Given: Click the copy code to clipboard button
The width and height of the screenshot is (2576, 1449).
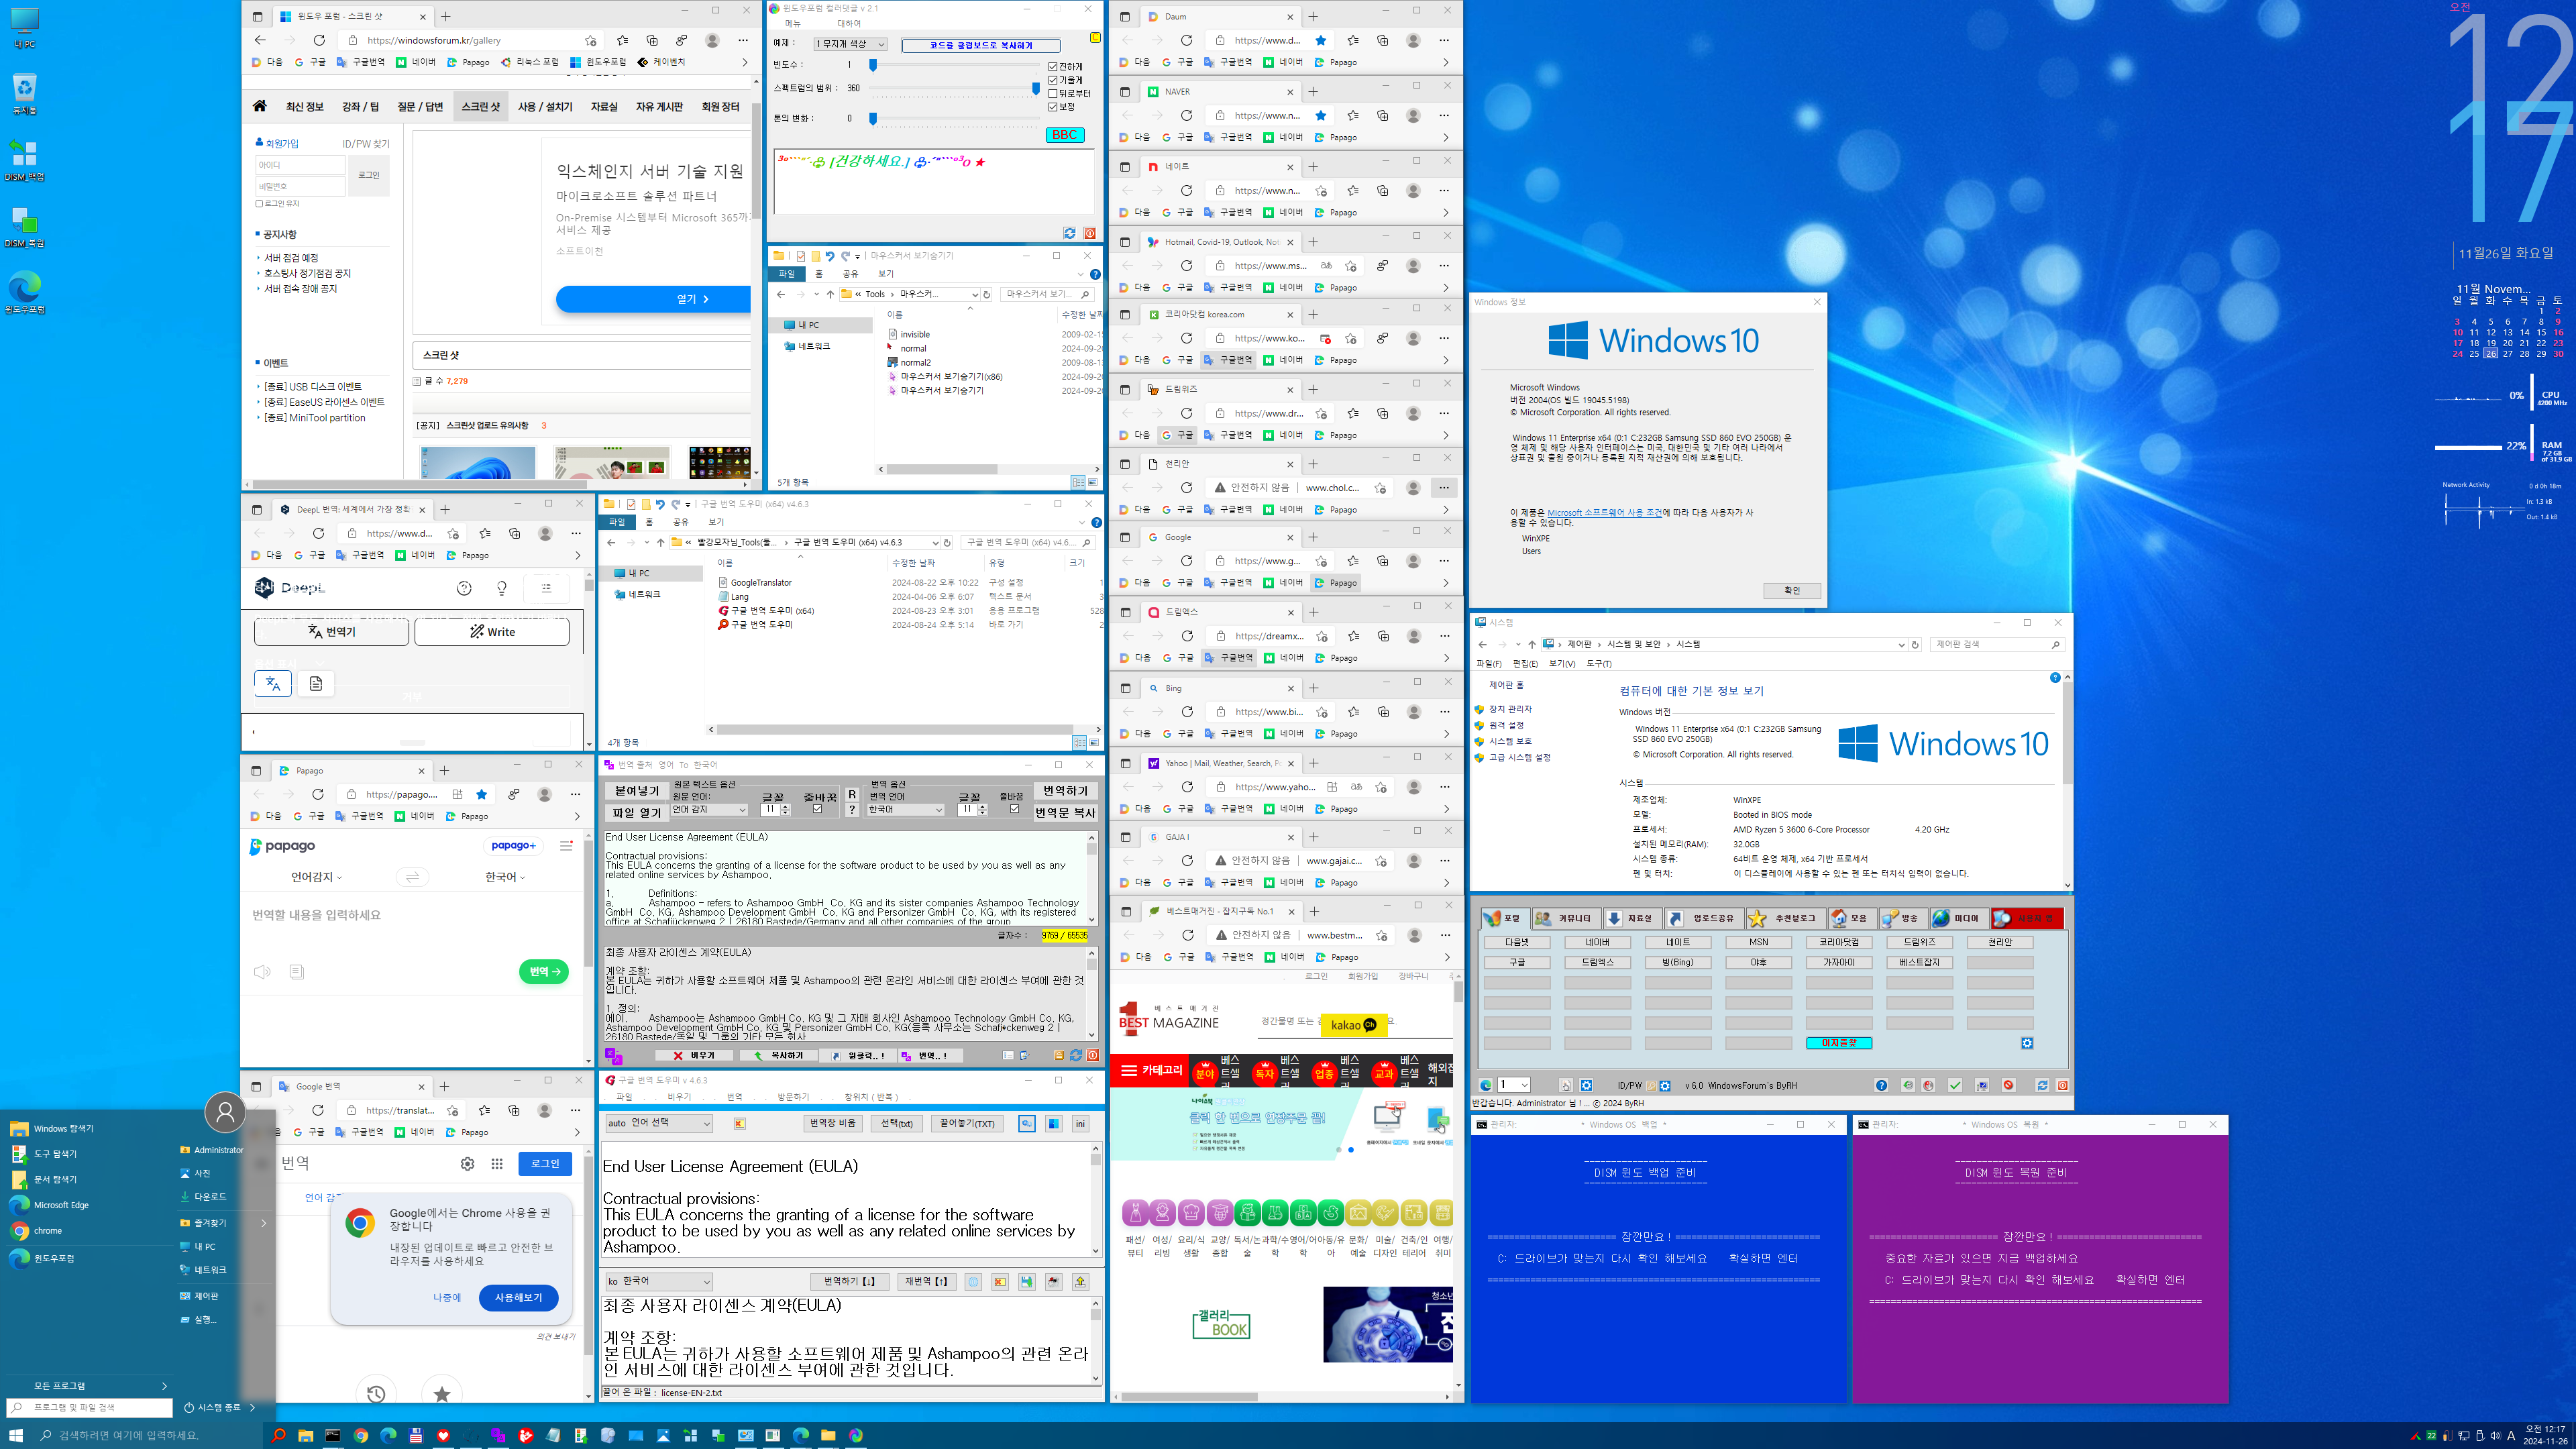Looking at the screenshot, I should click(x=981, y=45).
